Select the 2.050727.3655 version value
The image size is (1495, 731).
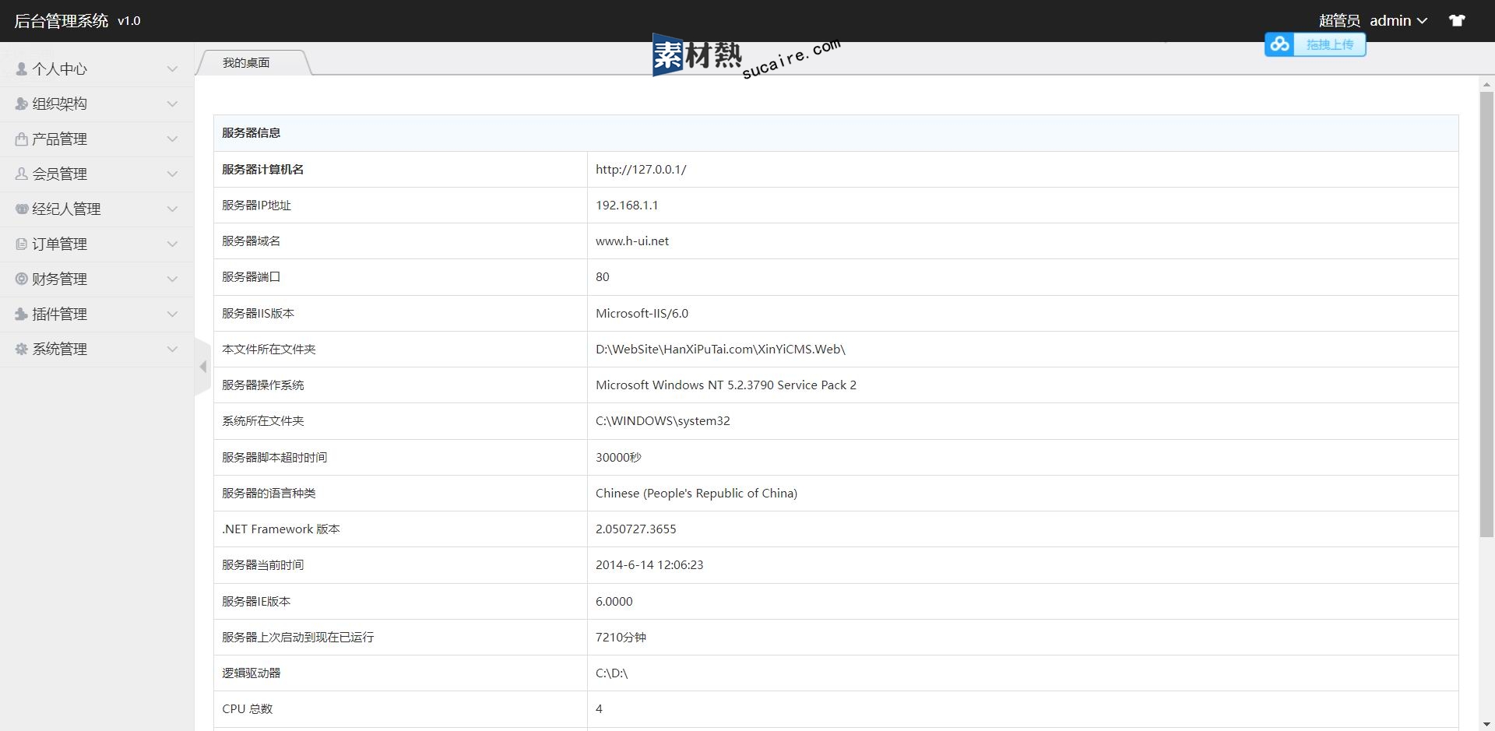click(x=636, y=529)
